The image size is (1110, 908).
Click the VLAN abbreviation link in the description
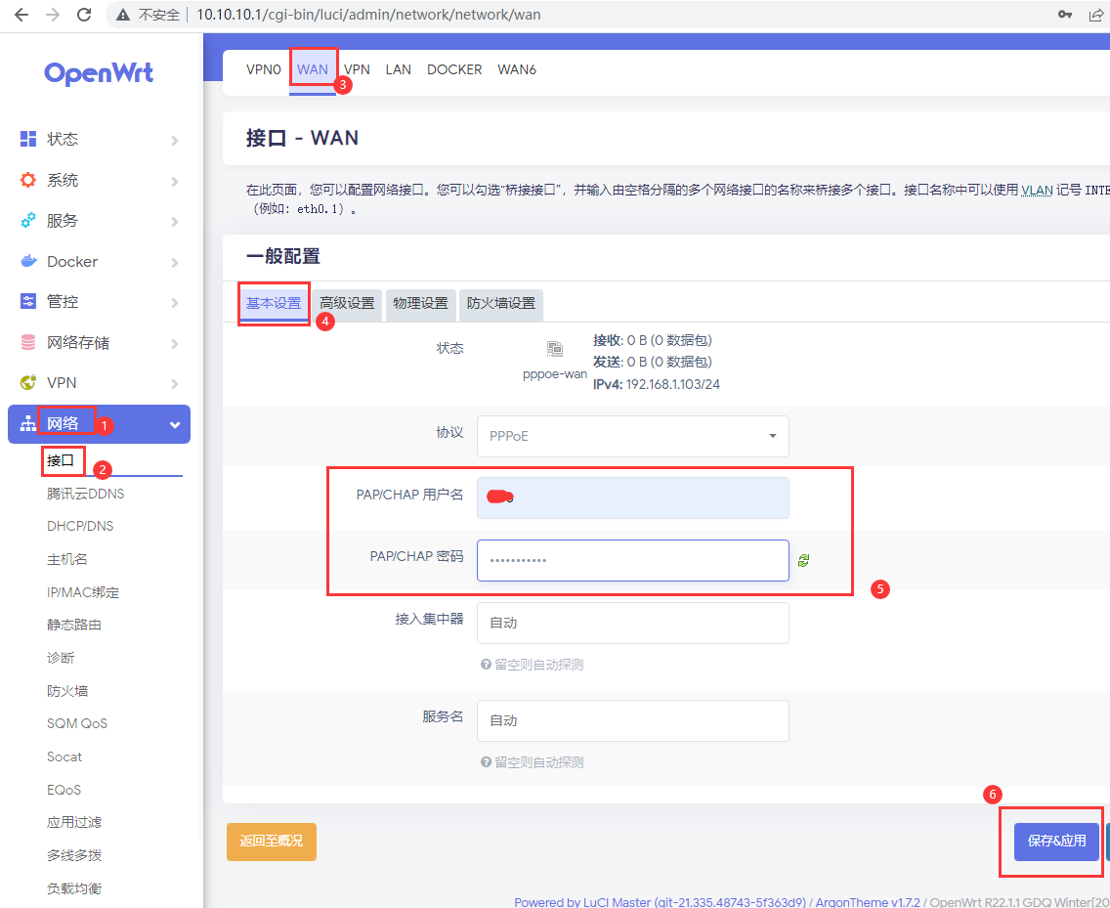click(1037, 190)
